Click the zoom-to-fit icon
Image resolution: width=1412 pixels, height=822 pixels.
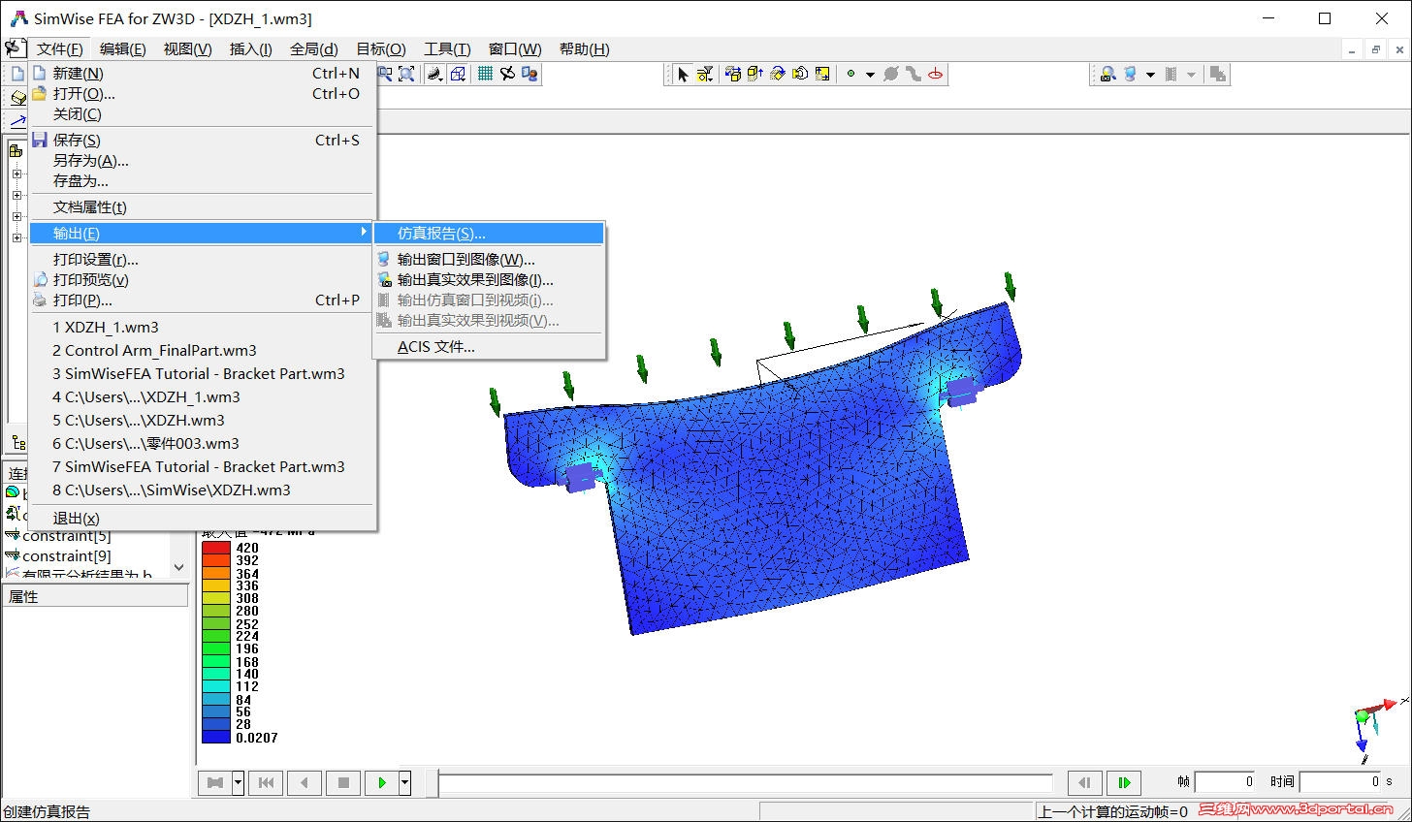tap(406, 74)
